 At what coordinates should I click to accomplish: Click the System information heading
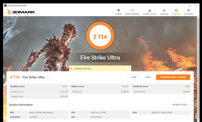[x=21, y=105]
